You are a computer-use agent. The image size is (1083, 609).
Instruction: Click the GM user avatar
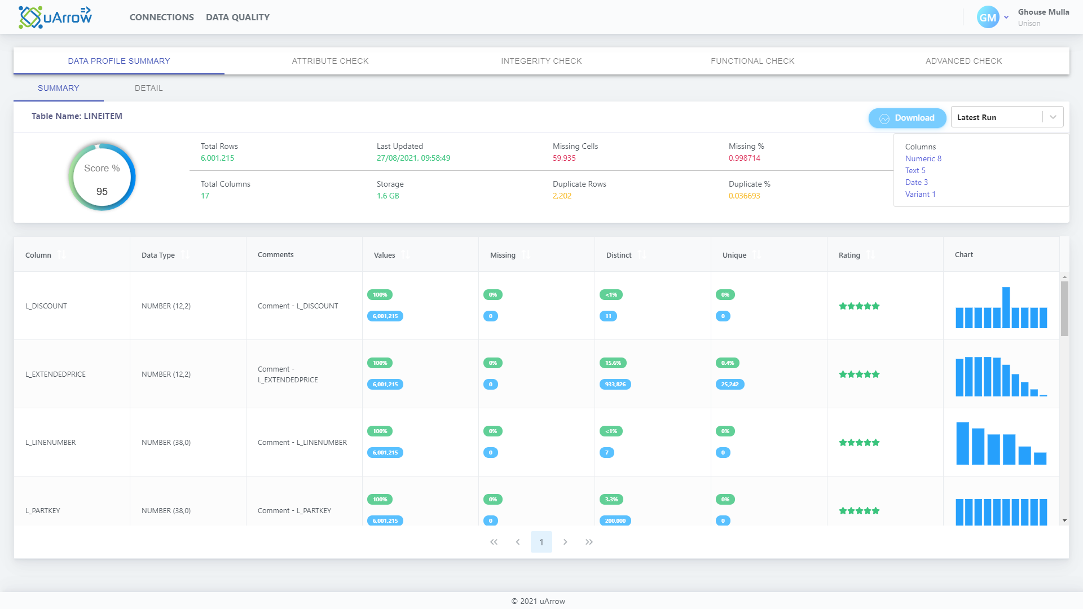tap(988, 17)
